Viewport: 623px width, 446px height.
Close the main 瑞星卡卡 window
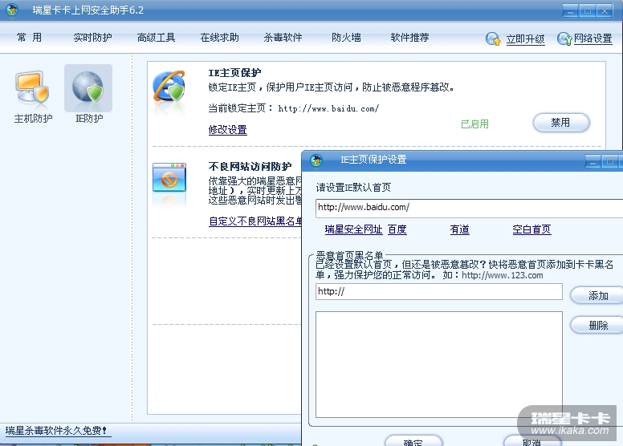(x=605, y=10)
